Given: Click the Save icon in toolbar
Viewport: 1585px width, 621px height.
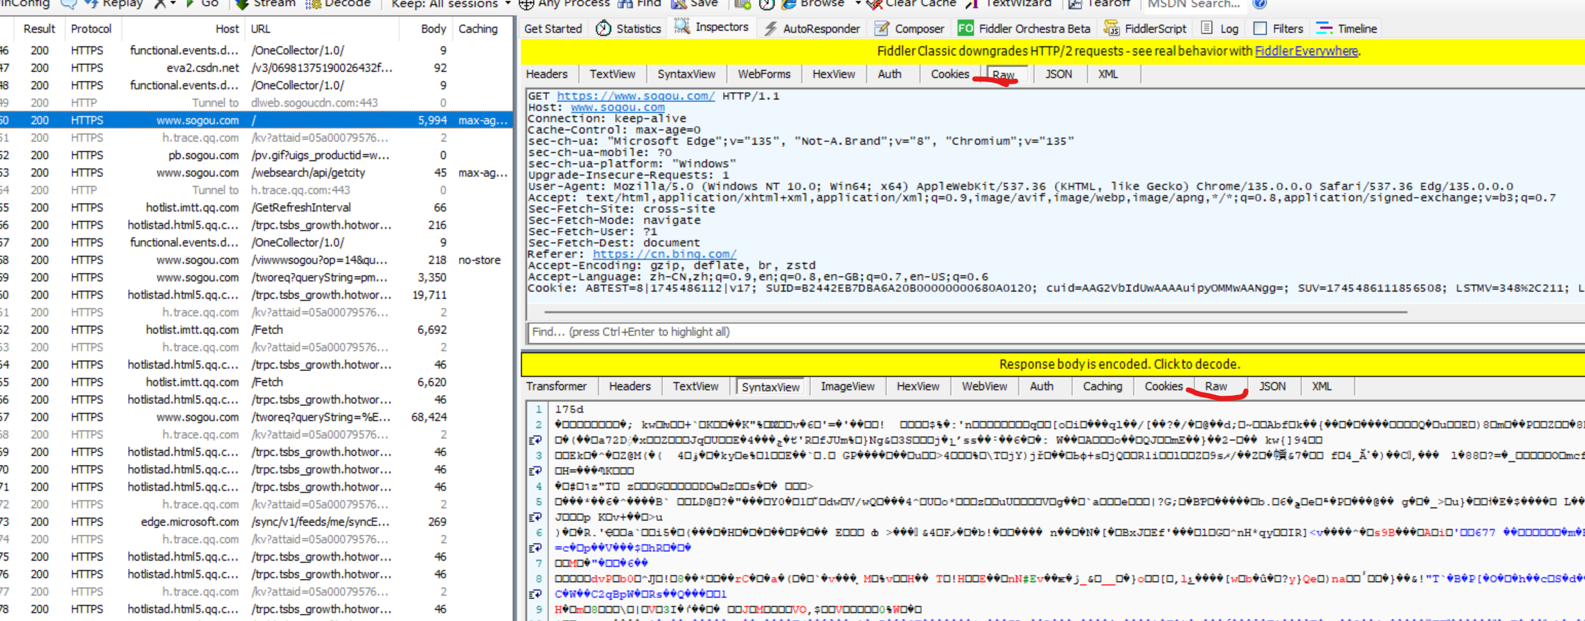Looking at the screenshot, I should pos(678,4).
